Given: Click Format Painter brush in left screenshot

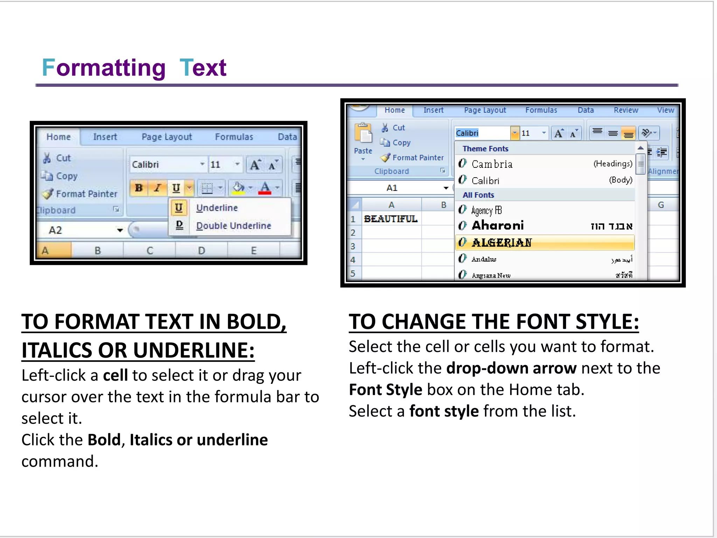Looking at the screenshot, I should click(x=48, y=193).
